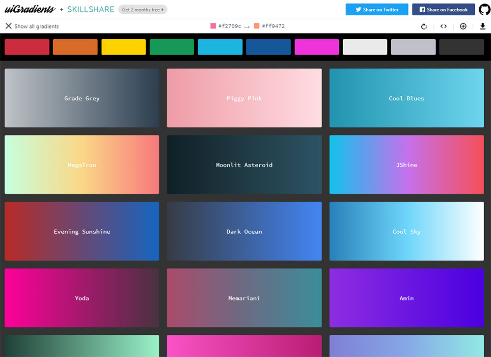This screenshot has width=491, height=357.
Task: Open the Skillshare link
Action: [x=91, y=9]
